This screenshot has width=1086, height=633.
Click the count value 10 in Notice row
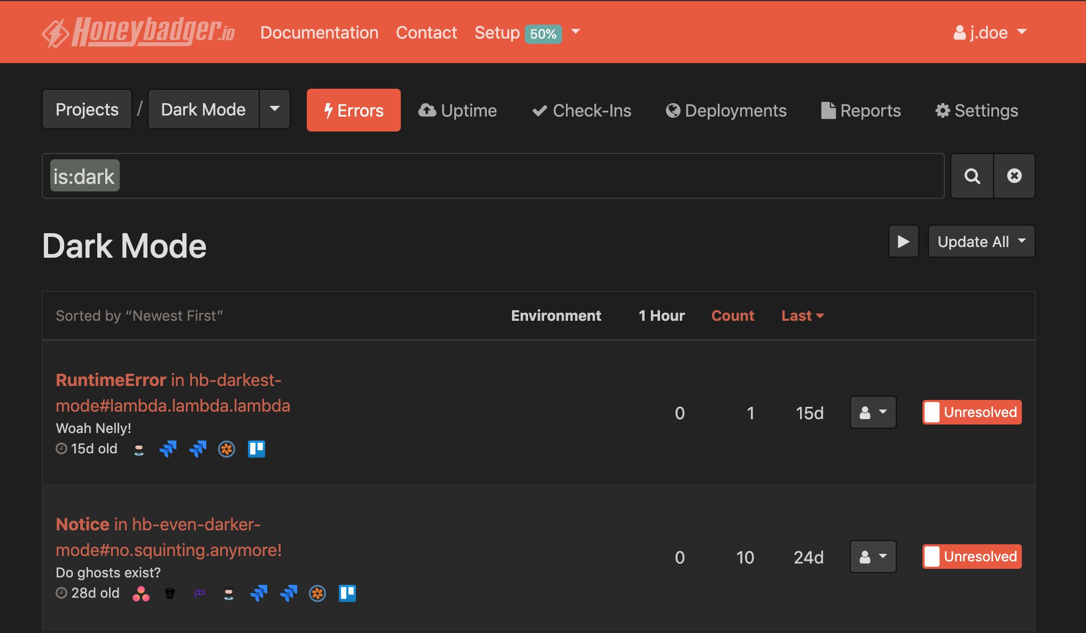pyautogui.click(x=745, y=558)
